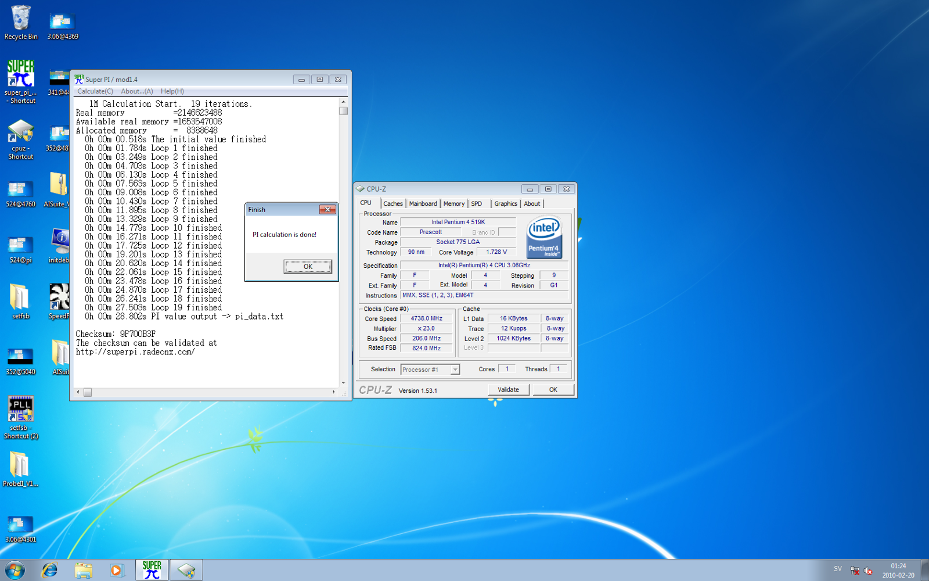Open the 3.06@4301 desktop icon

pos(21,529)
